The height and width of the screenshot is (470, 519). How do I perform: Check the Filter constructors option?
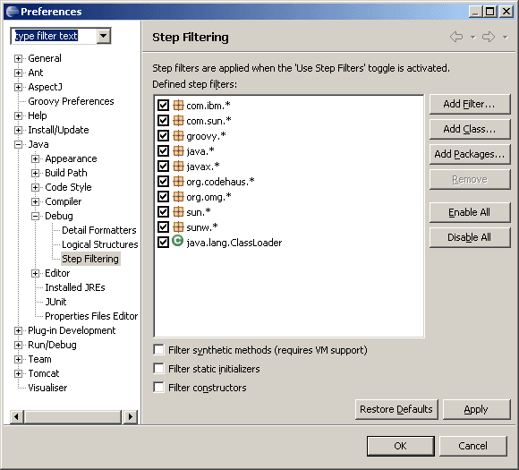point(159,388)
